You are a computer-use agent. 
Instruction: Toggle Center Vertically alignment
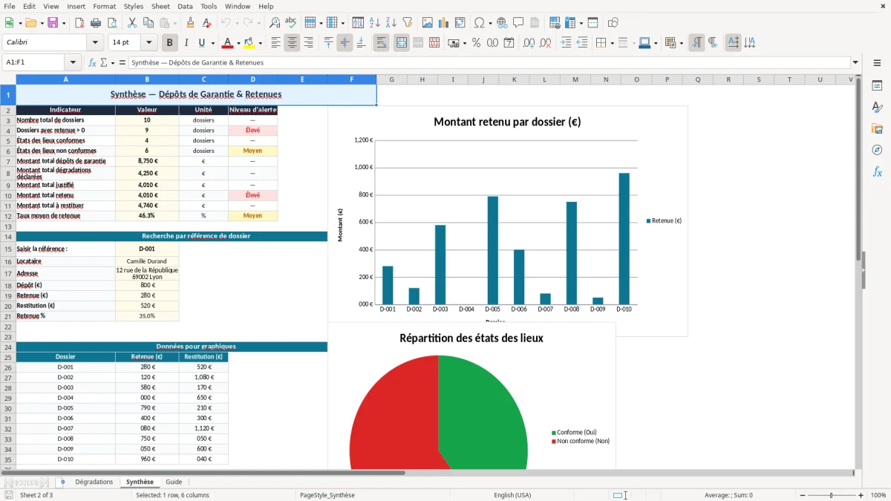[x=345, y=43]
